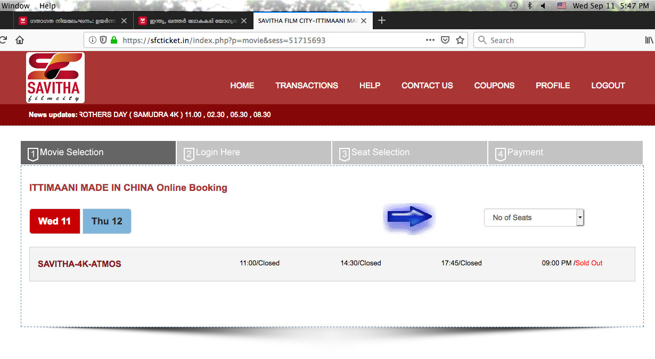Click the browser Search field
The width and height of the screenshot is (655, 359).
529,40
